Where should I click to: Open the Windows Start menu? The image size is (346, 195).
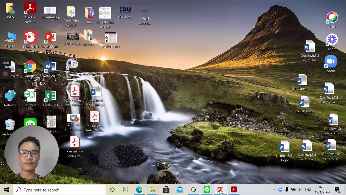coord(6,190)
